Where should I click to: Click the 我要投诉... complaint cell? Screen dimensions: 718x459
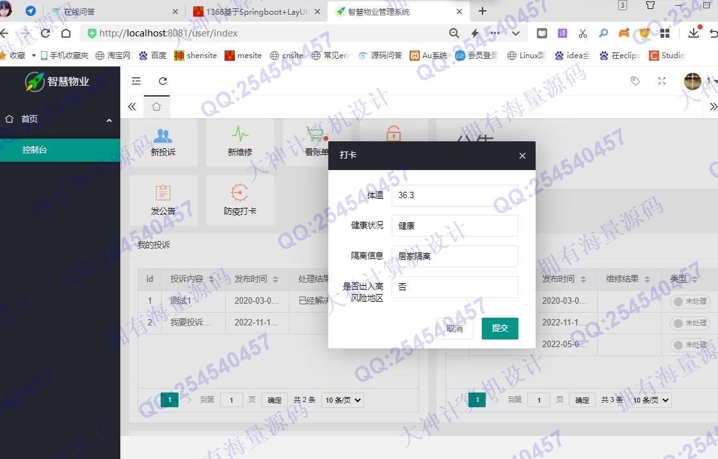[x=194, y=323]
